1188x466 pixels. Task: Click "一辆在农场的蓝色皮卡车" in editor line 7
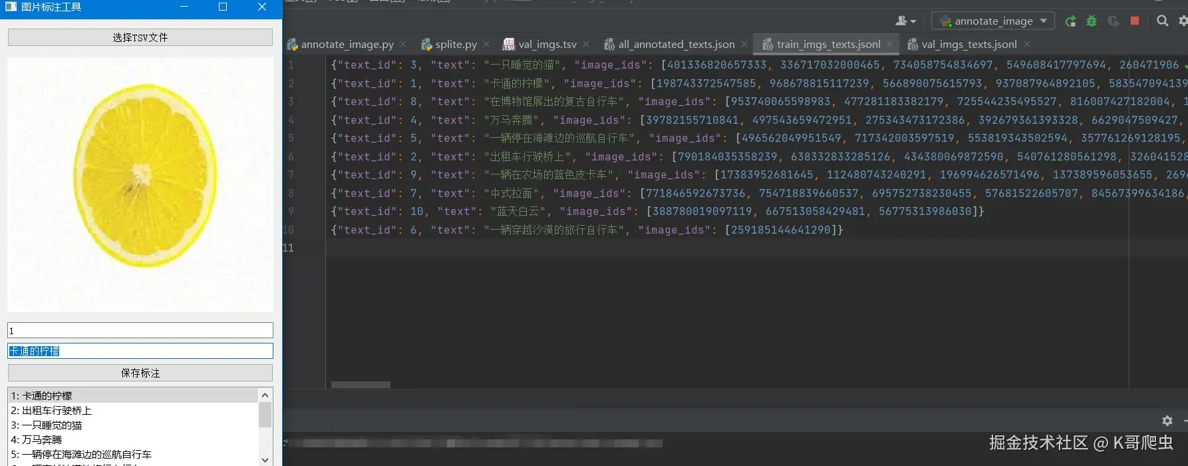(549, 175)
